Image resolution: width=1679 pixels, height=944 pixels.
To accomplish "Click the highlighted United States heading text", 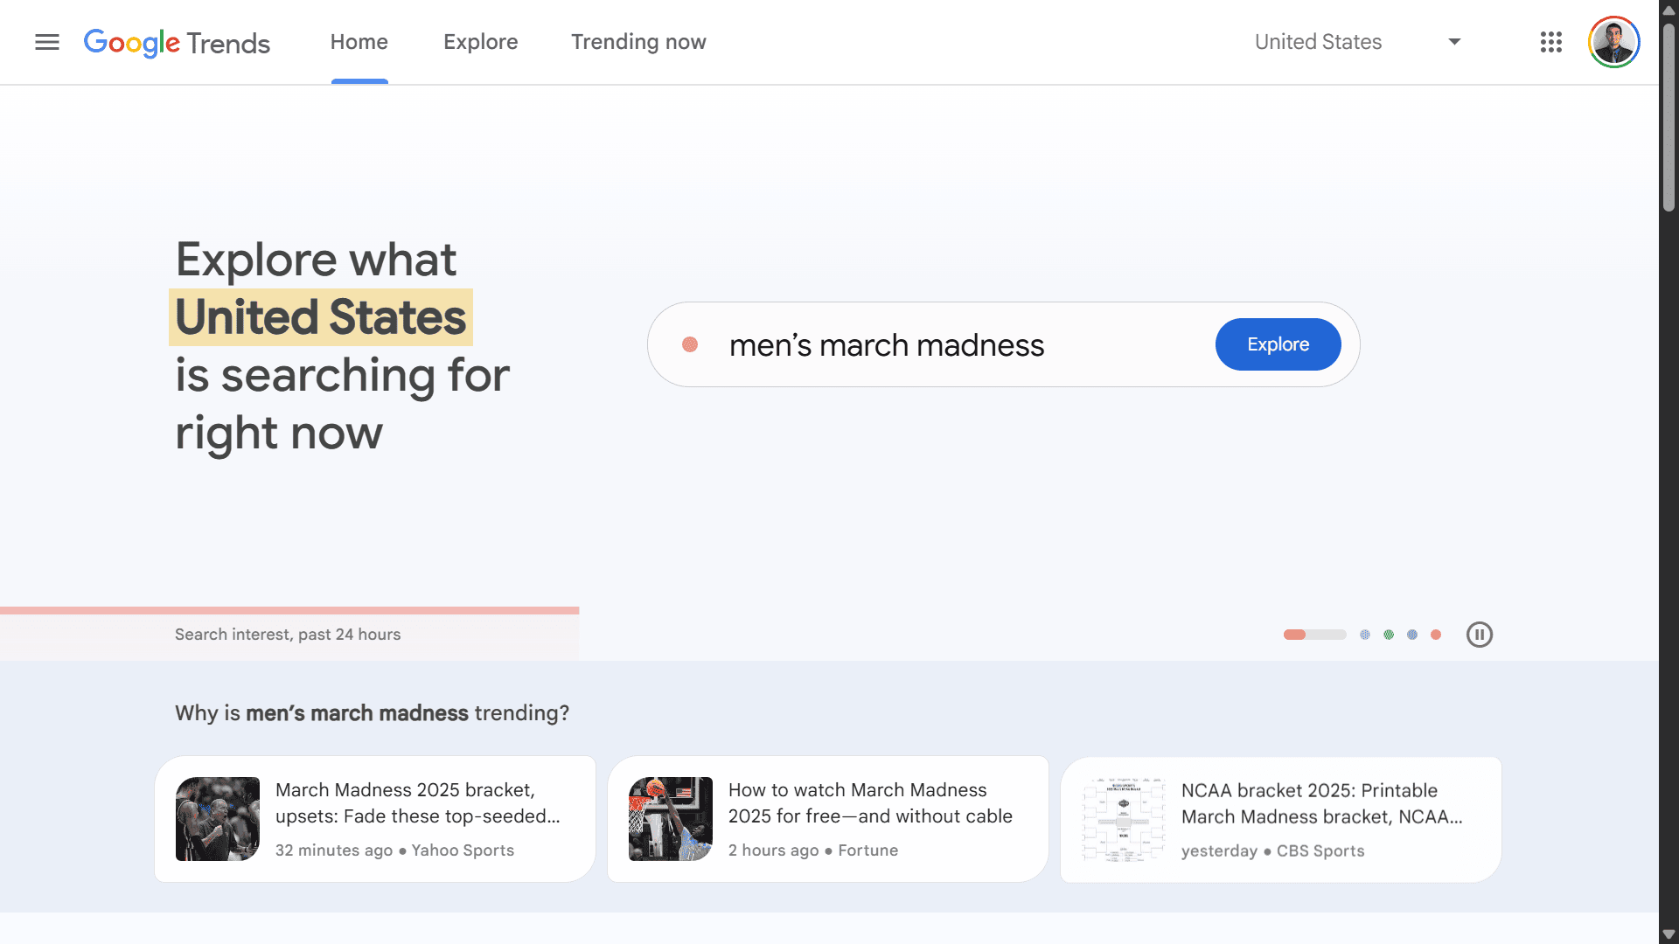I will [321, 317].
